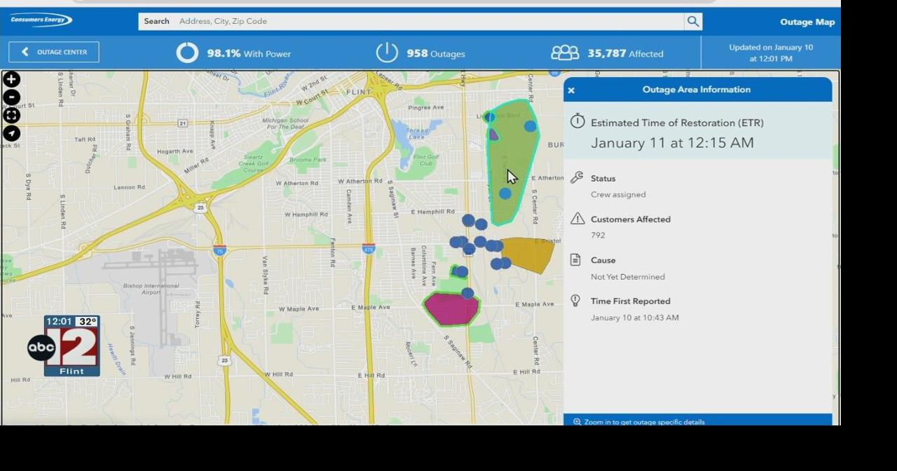Click the Outage Map header link
The width and height of the screenshot is (897, 471).
(807, 22)
